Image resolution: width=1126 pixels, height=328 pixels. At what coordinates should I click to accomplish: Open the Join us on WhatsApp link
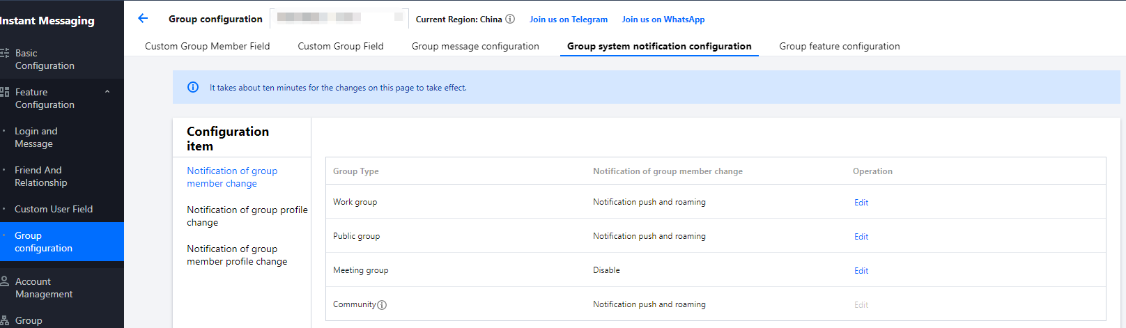click(663, 19)
